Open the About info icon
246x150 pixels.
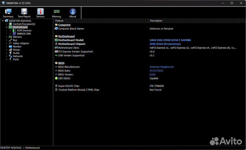coord(73,13)
